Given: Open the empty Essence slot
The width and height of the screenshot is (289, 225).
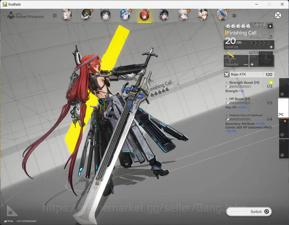Looking at the screenshot, I should point(266,59).
